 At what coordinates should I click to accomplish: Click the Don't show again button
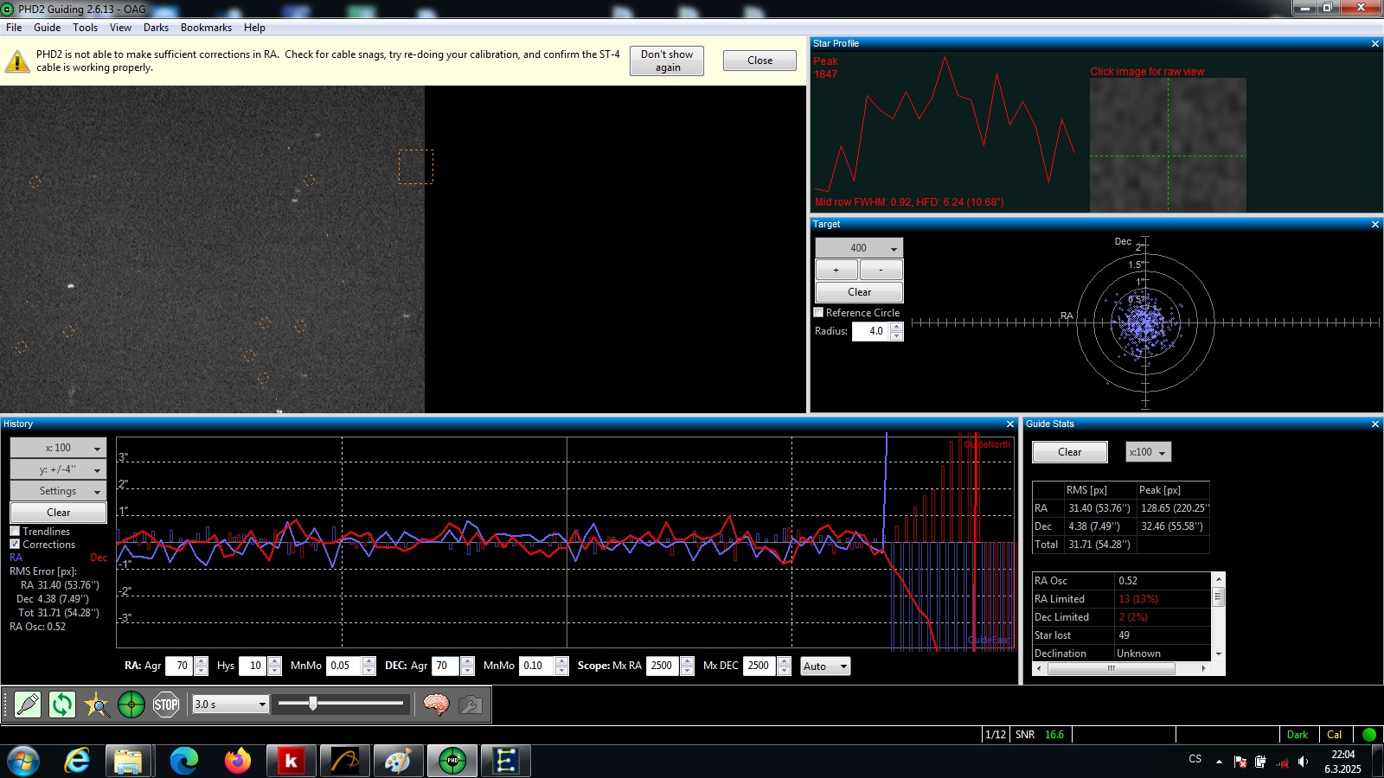[x=666, y=61]
